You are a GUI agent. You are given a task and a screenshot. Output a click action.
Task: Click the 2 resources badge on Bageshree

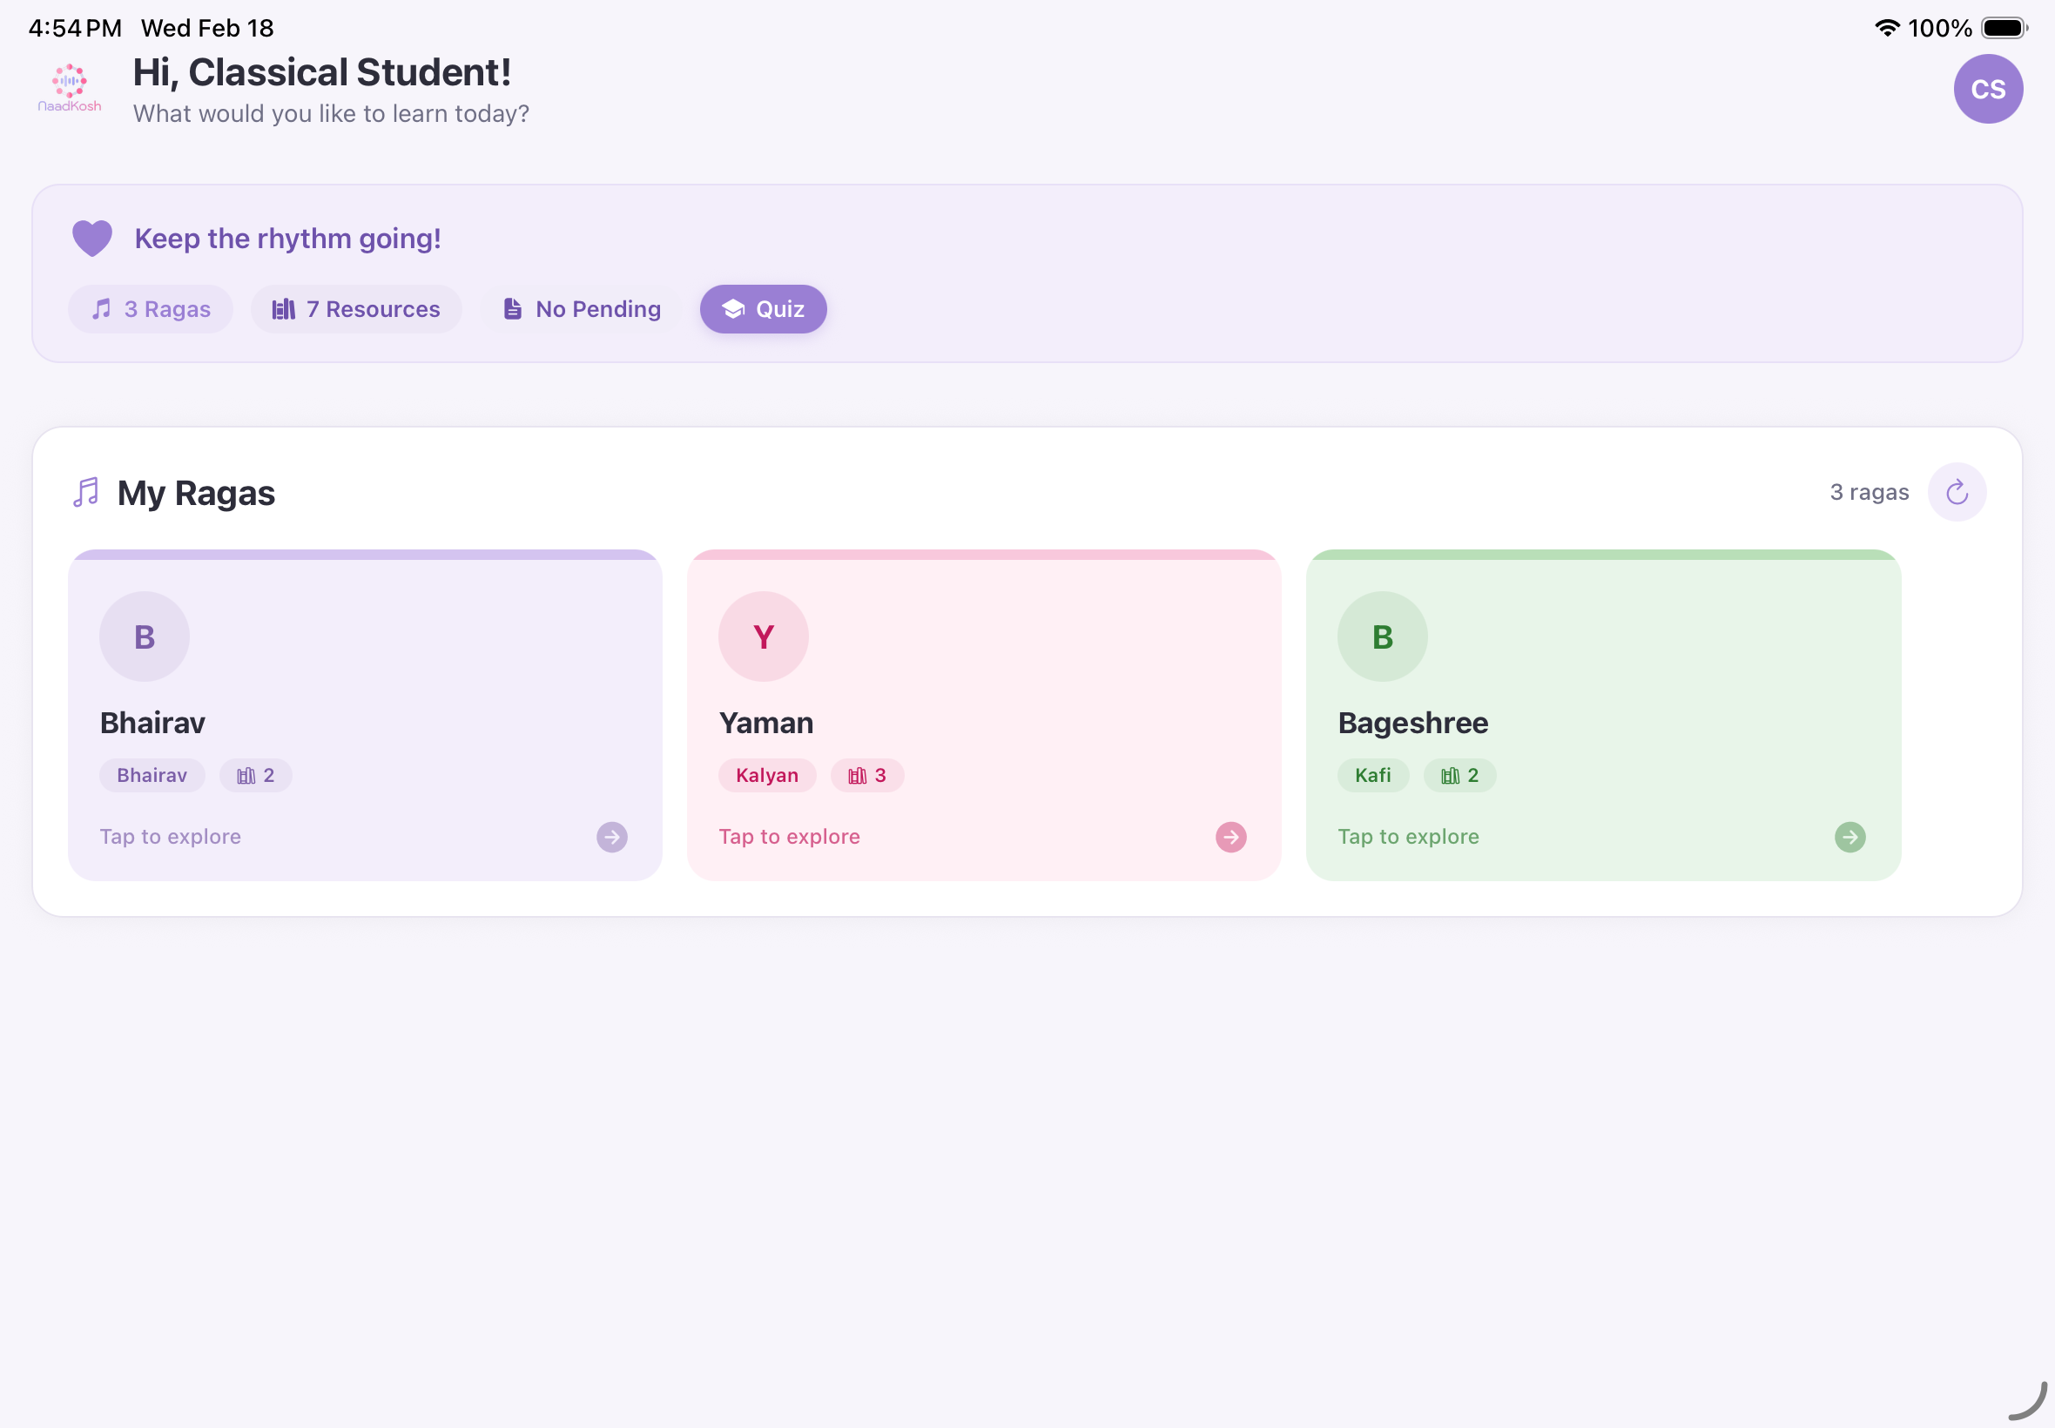(1459, 775)
